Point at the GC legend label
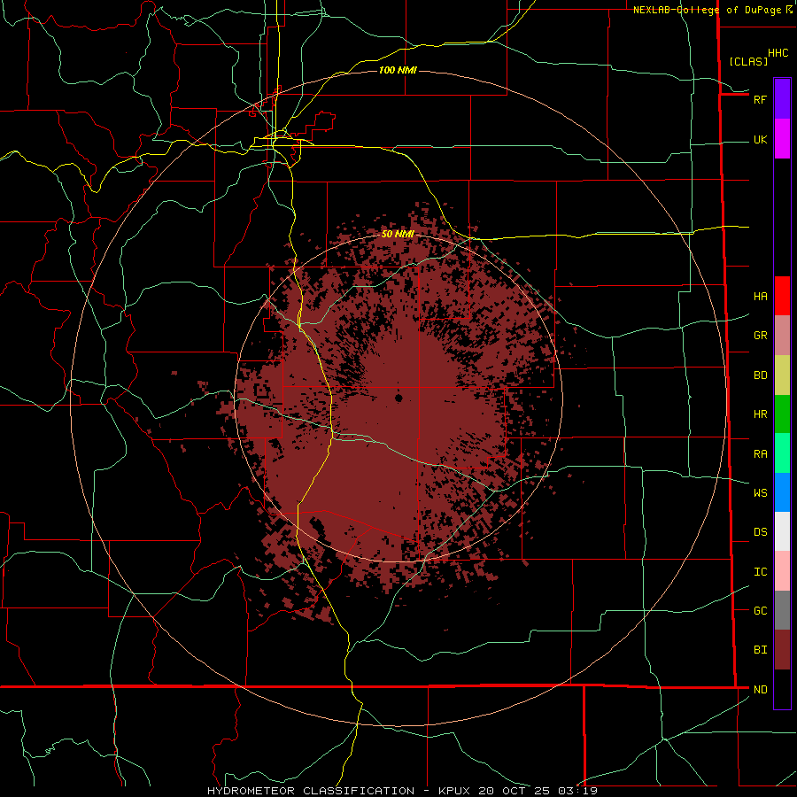Image resolution: width=797 pixels, height=797 pixels. point(760,611)
